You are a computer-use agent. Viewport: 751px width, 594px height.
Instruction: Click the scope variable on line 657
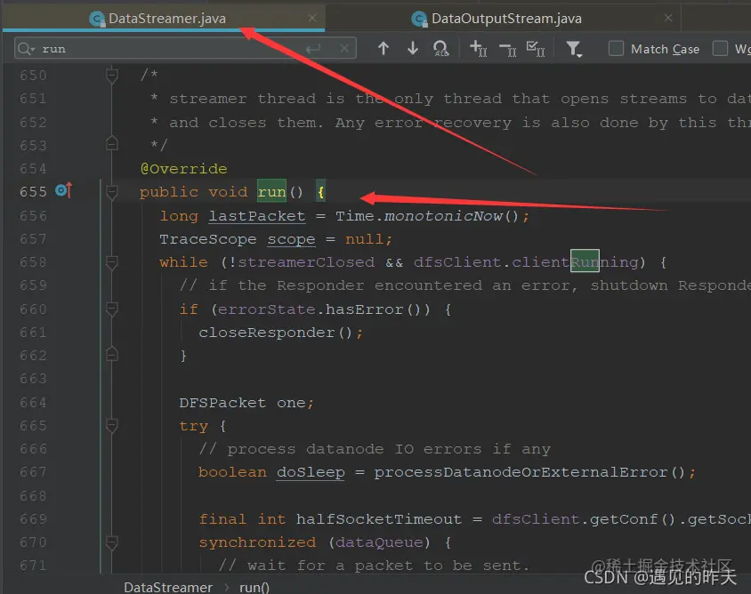point(291,239)
